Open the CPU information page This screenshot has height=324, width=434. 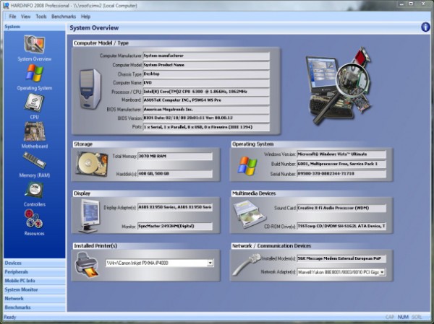[x=34, y=103]
